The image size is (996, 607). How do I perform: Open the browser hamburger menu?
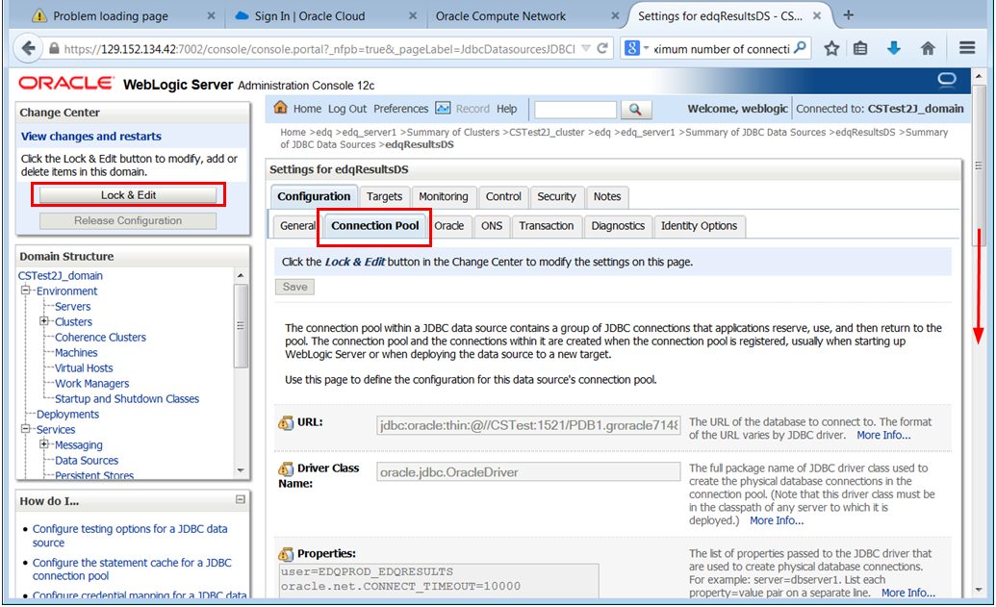[x=967, y=48]
